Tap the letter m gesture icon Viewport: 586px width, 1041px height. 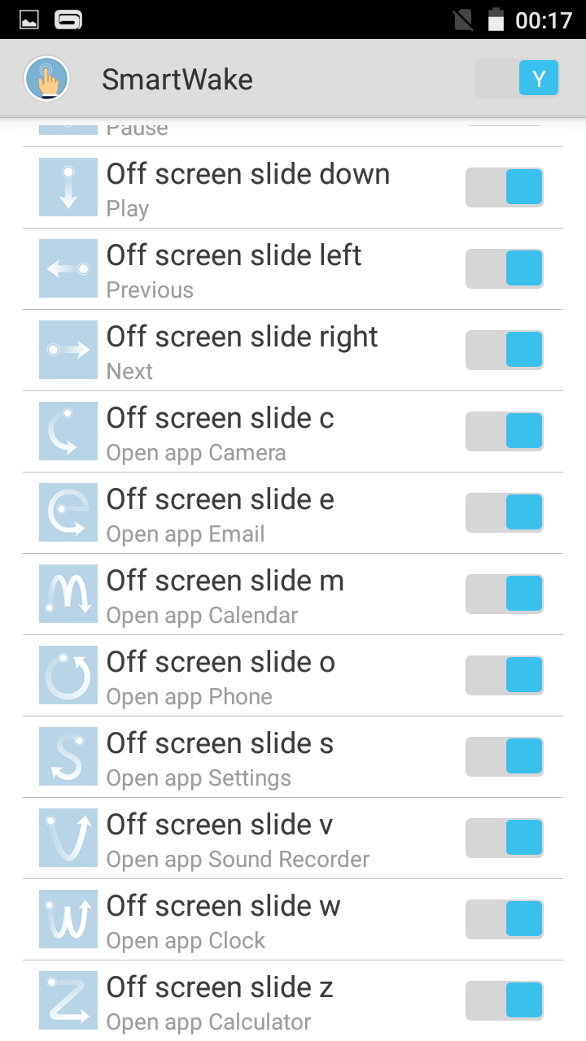point(68,594)
